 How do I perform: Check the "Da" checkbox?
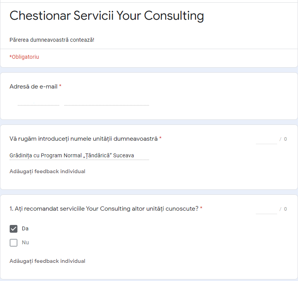coord(14,229)
